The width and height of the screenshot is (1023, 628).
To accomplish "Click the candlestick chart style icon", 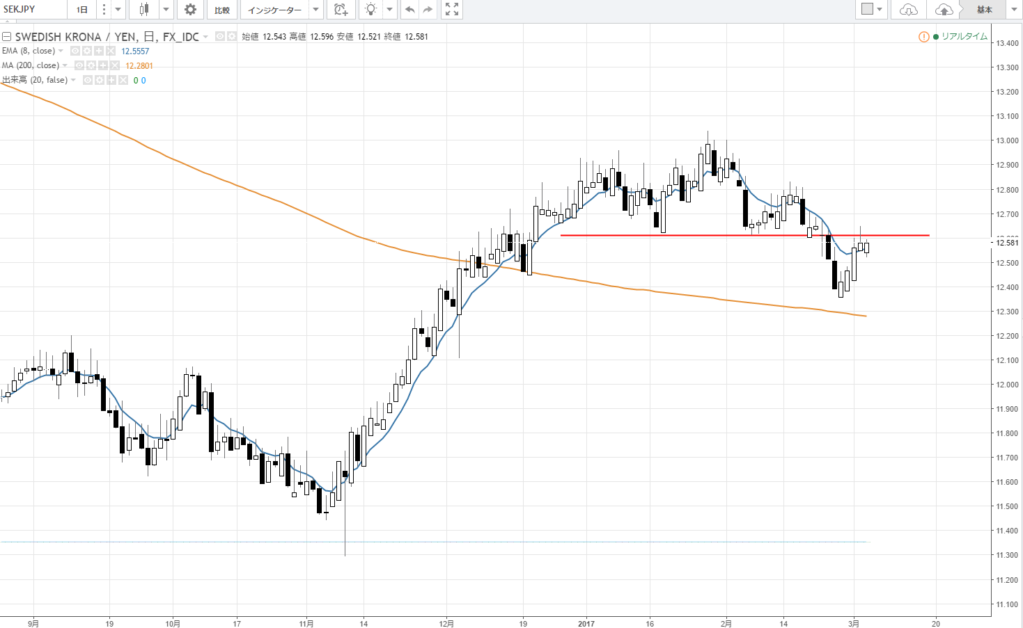I will 144,10.
